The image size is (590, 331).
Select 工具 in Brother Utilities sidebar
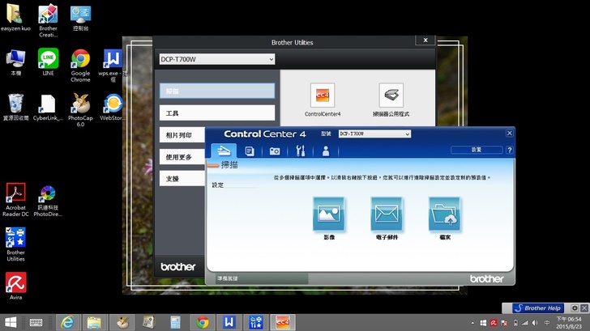216,112
